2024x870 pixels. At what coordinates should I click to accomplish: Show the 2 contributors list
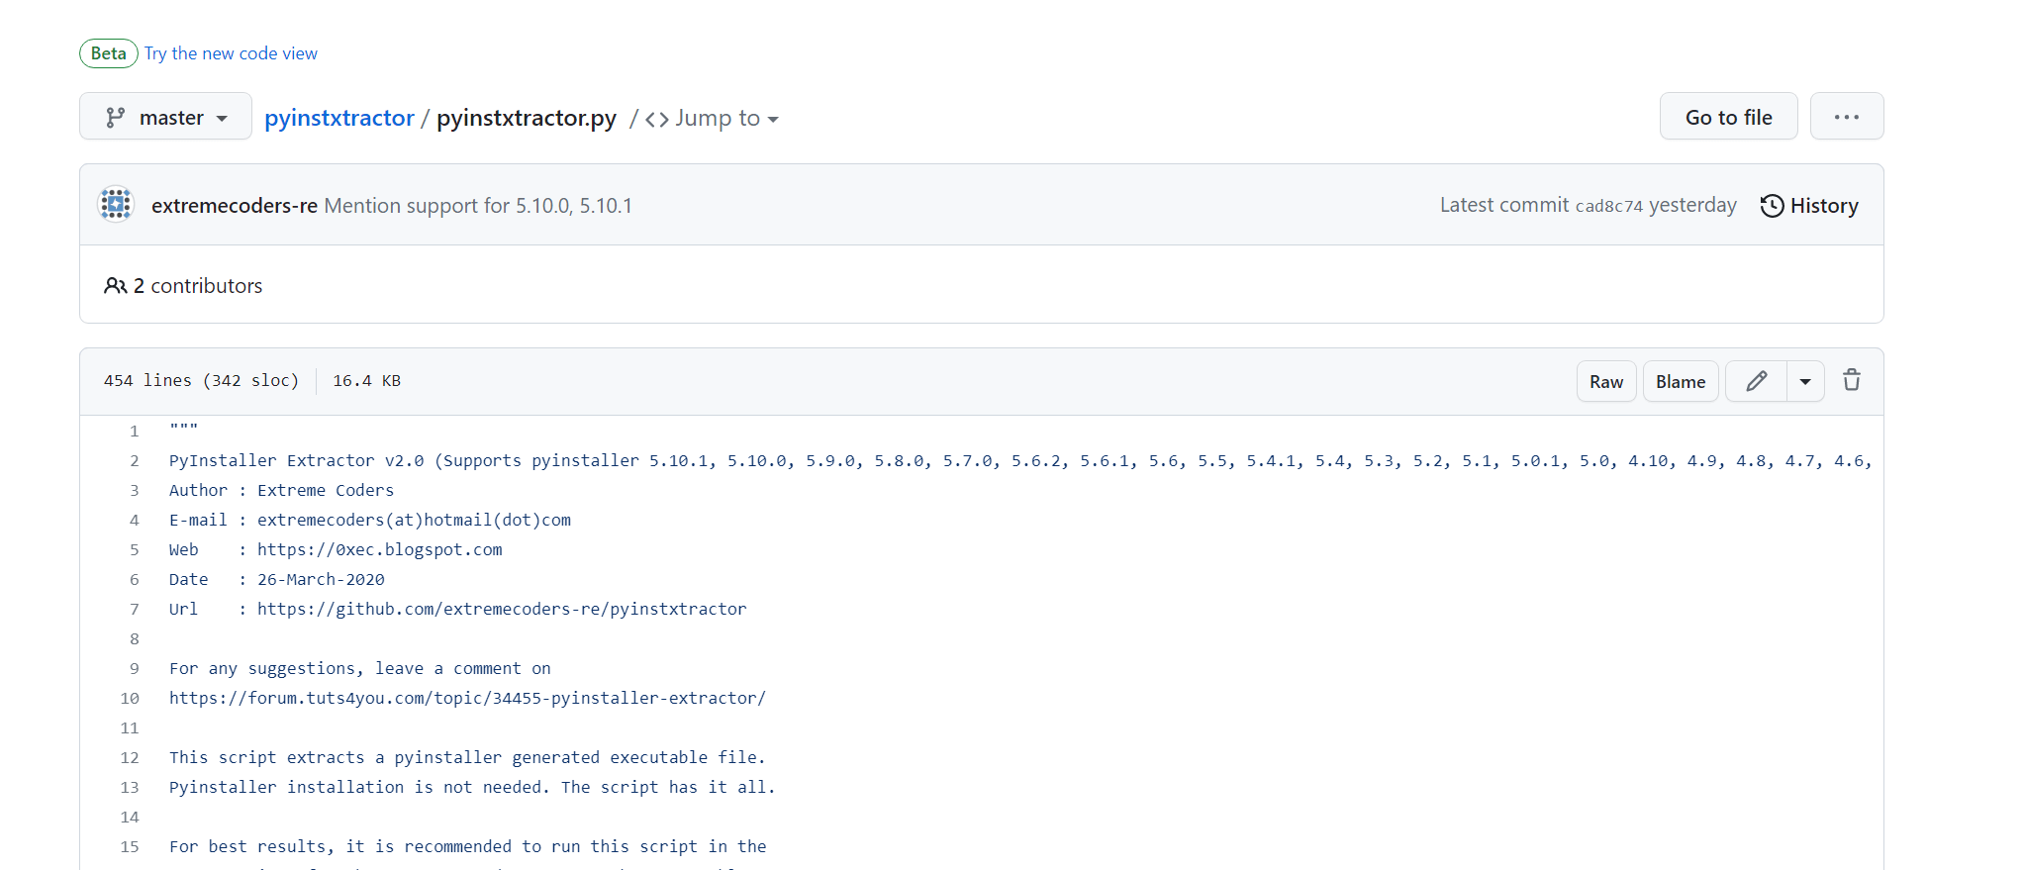pos(183,286)
